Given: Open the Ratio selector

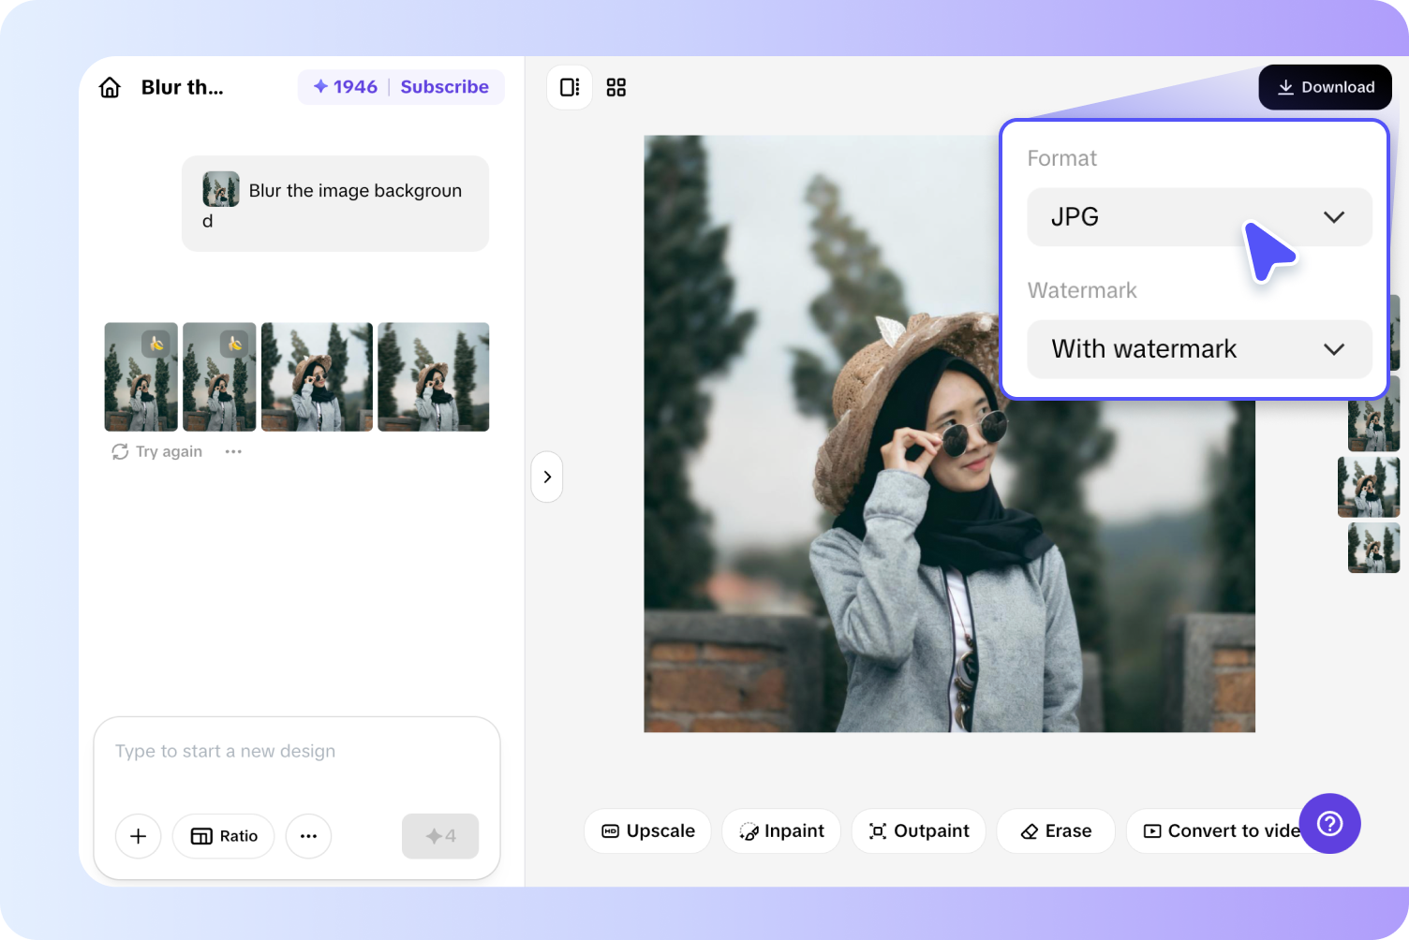Looking at the screenshot, I should pos(224,836).
